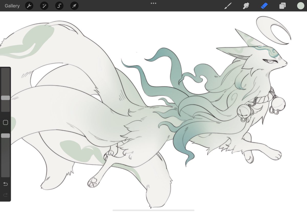Tap the square Modify button in sidebar
The width and height of the screenshot is (307, 213).
click(x=5, y=123)
